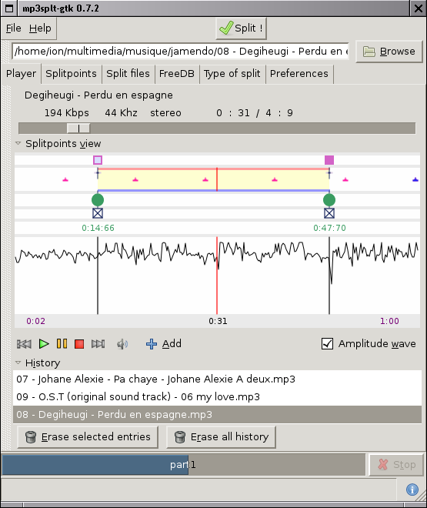Open the FreeDB tab
This screenshot has width=427, height=508.
coord(177,74)
